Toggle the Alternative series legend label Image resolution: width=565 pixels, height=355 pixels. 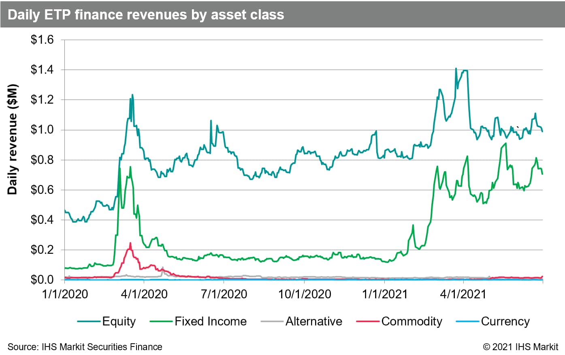313,321
